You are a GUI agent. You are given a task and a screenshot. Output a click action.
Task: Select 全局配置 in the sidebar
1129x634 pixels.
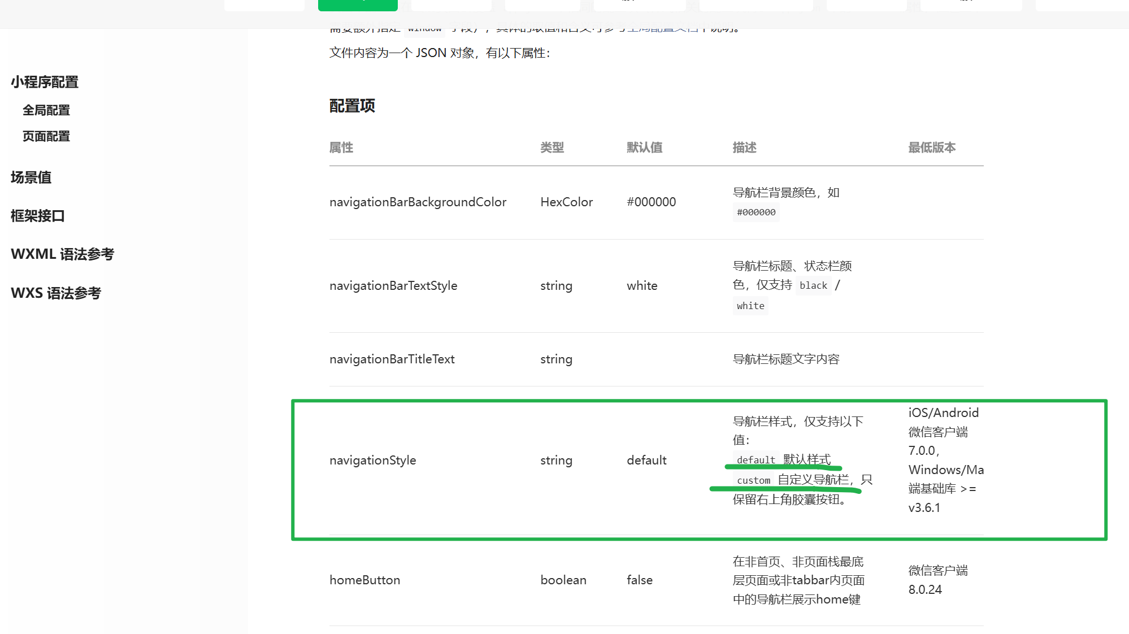click(x=46, y=111)
